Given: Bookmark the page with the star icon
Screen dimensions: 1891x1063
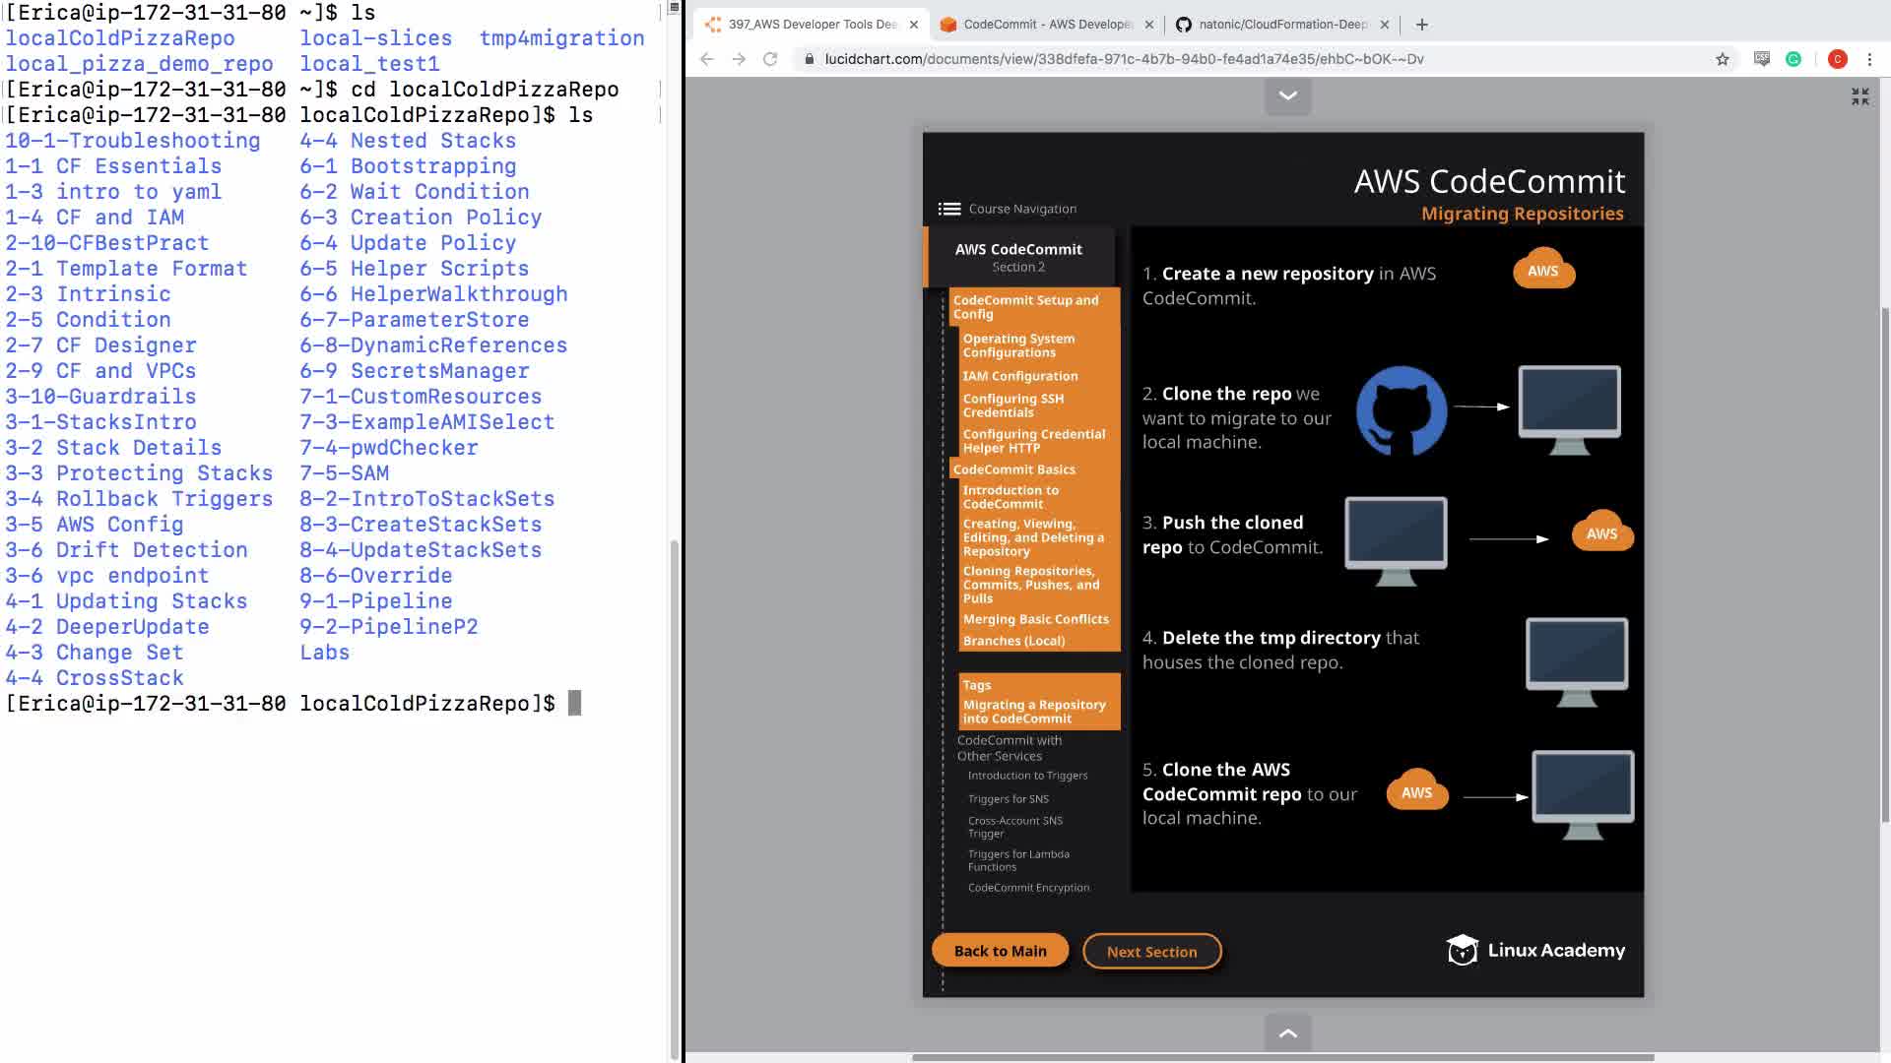Looking at the screenshot, I should [1722, 59].
